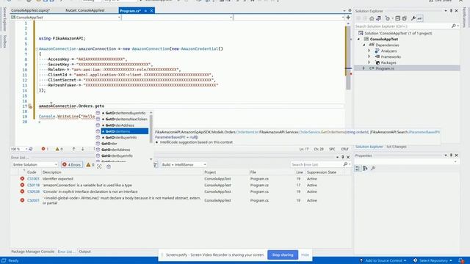
Task: Expand the Program.cs node in Solution Explorer
Action: click(x=364, y=68)
